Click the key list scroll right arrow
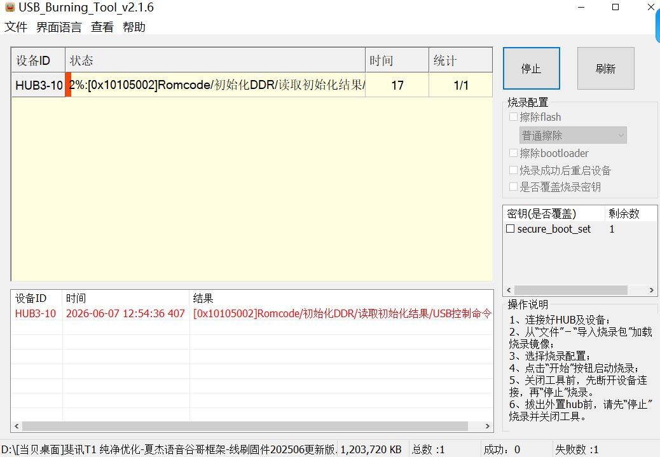Screen dimensions: 660x457 tap(651, 290)
